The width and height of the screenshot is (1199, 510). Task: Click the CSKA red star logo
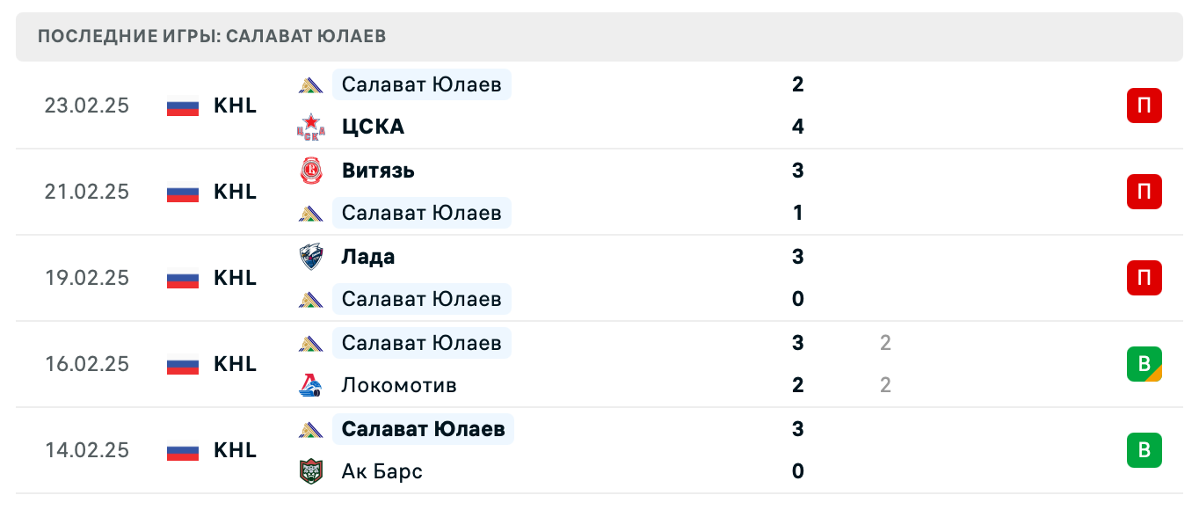tap(311, 127)
